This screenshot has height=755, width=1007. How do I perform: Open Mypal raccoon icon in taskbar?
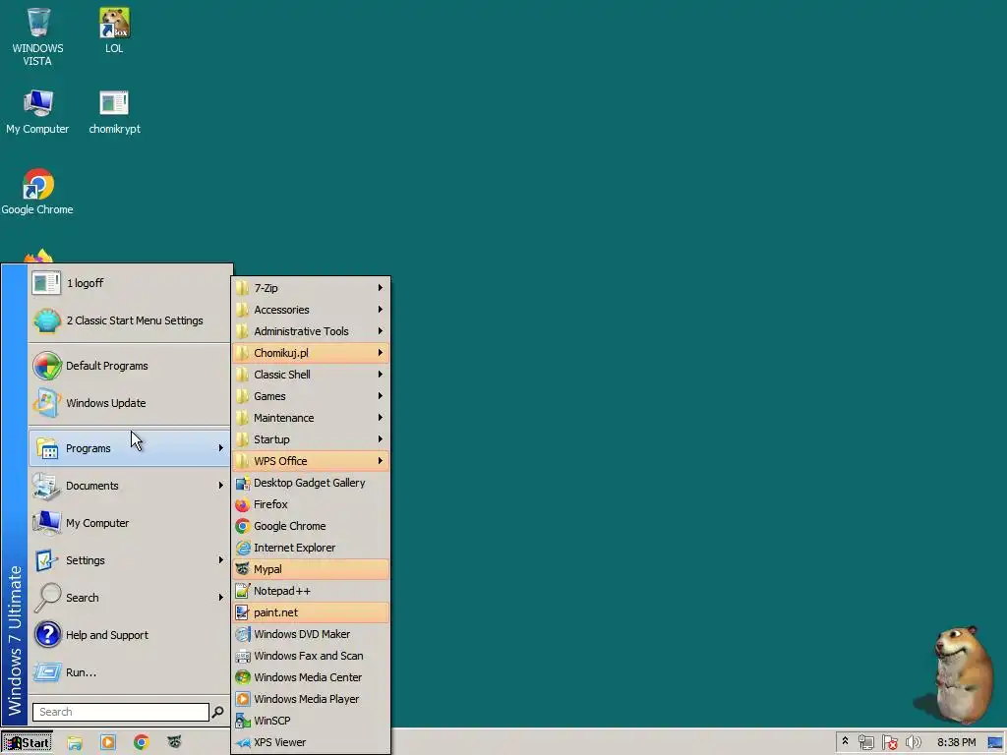(174, 742)
